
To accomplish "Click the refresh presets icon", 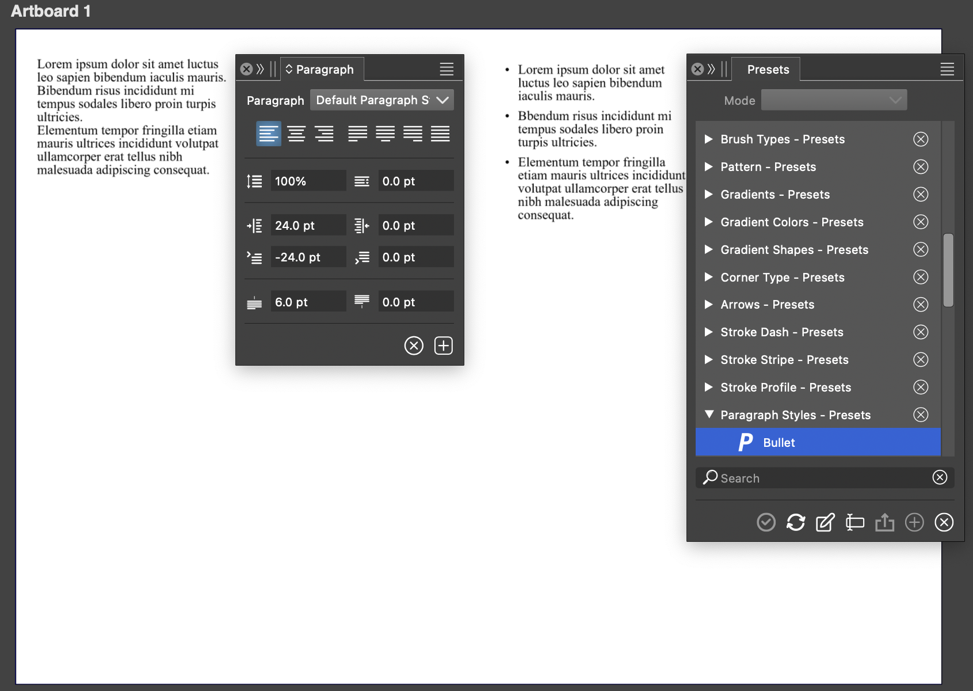I will [x=796, y=522].
